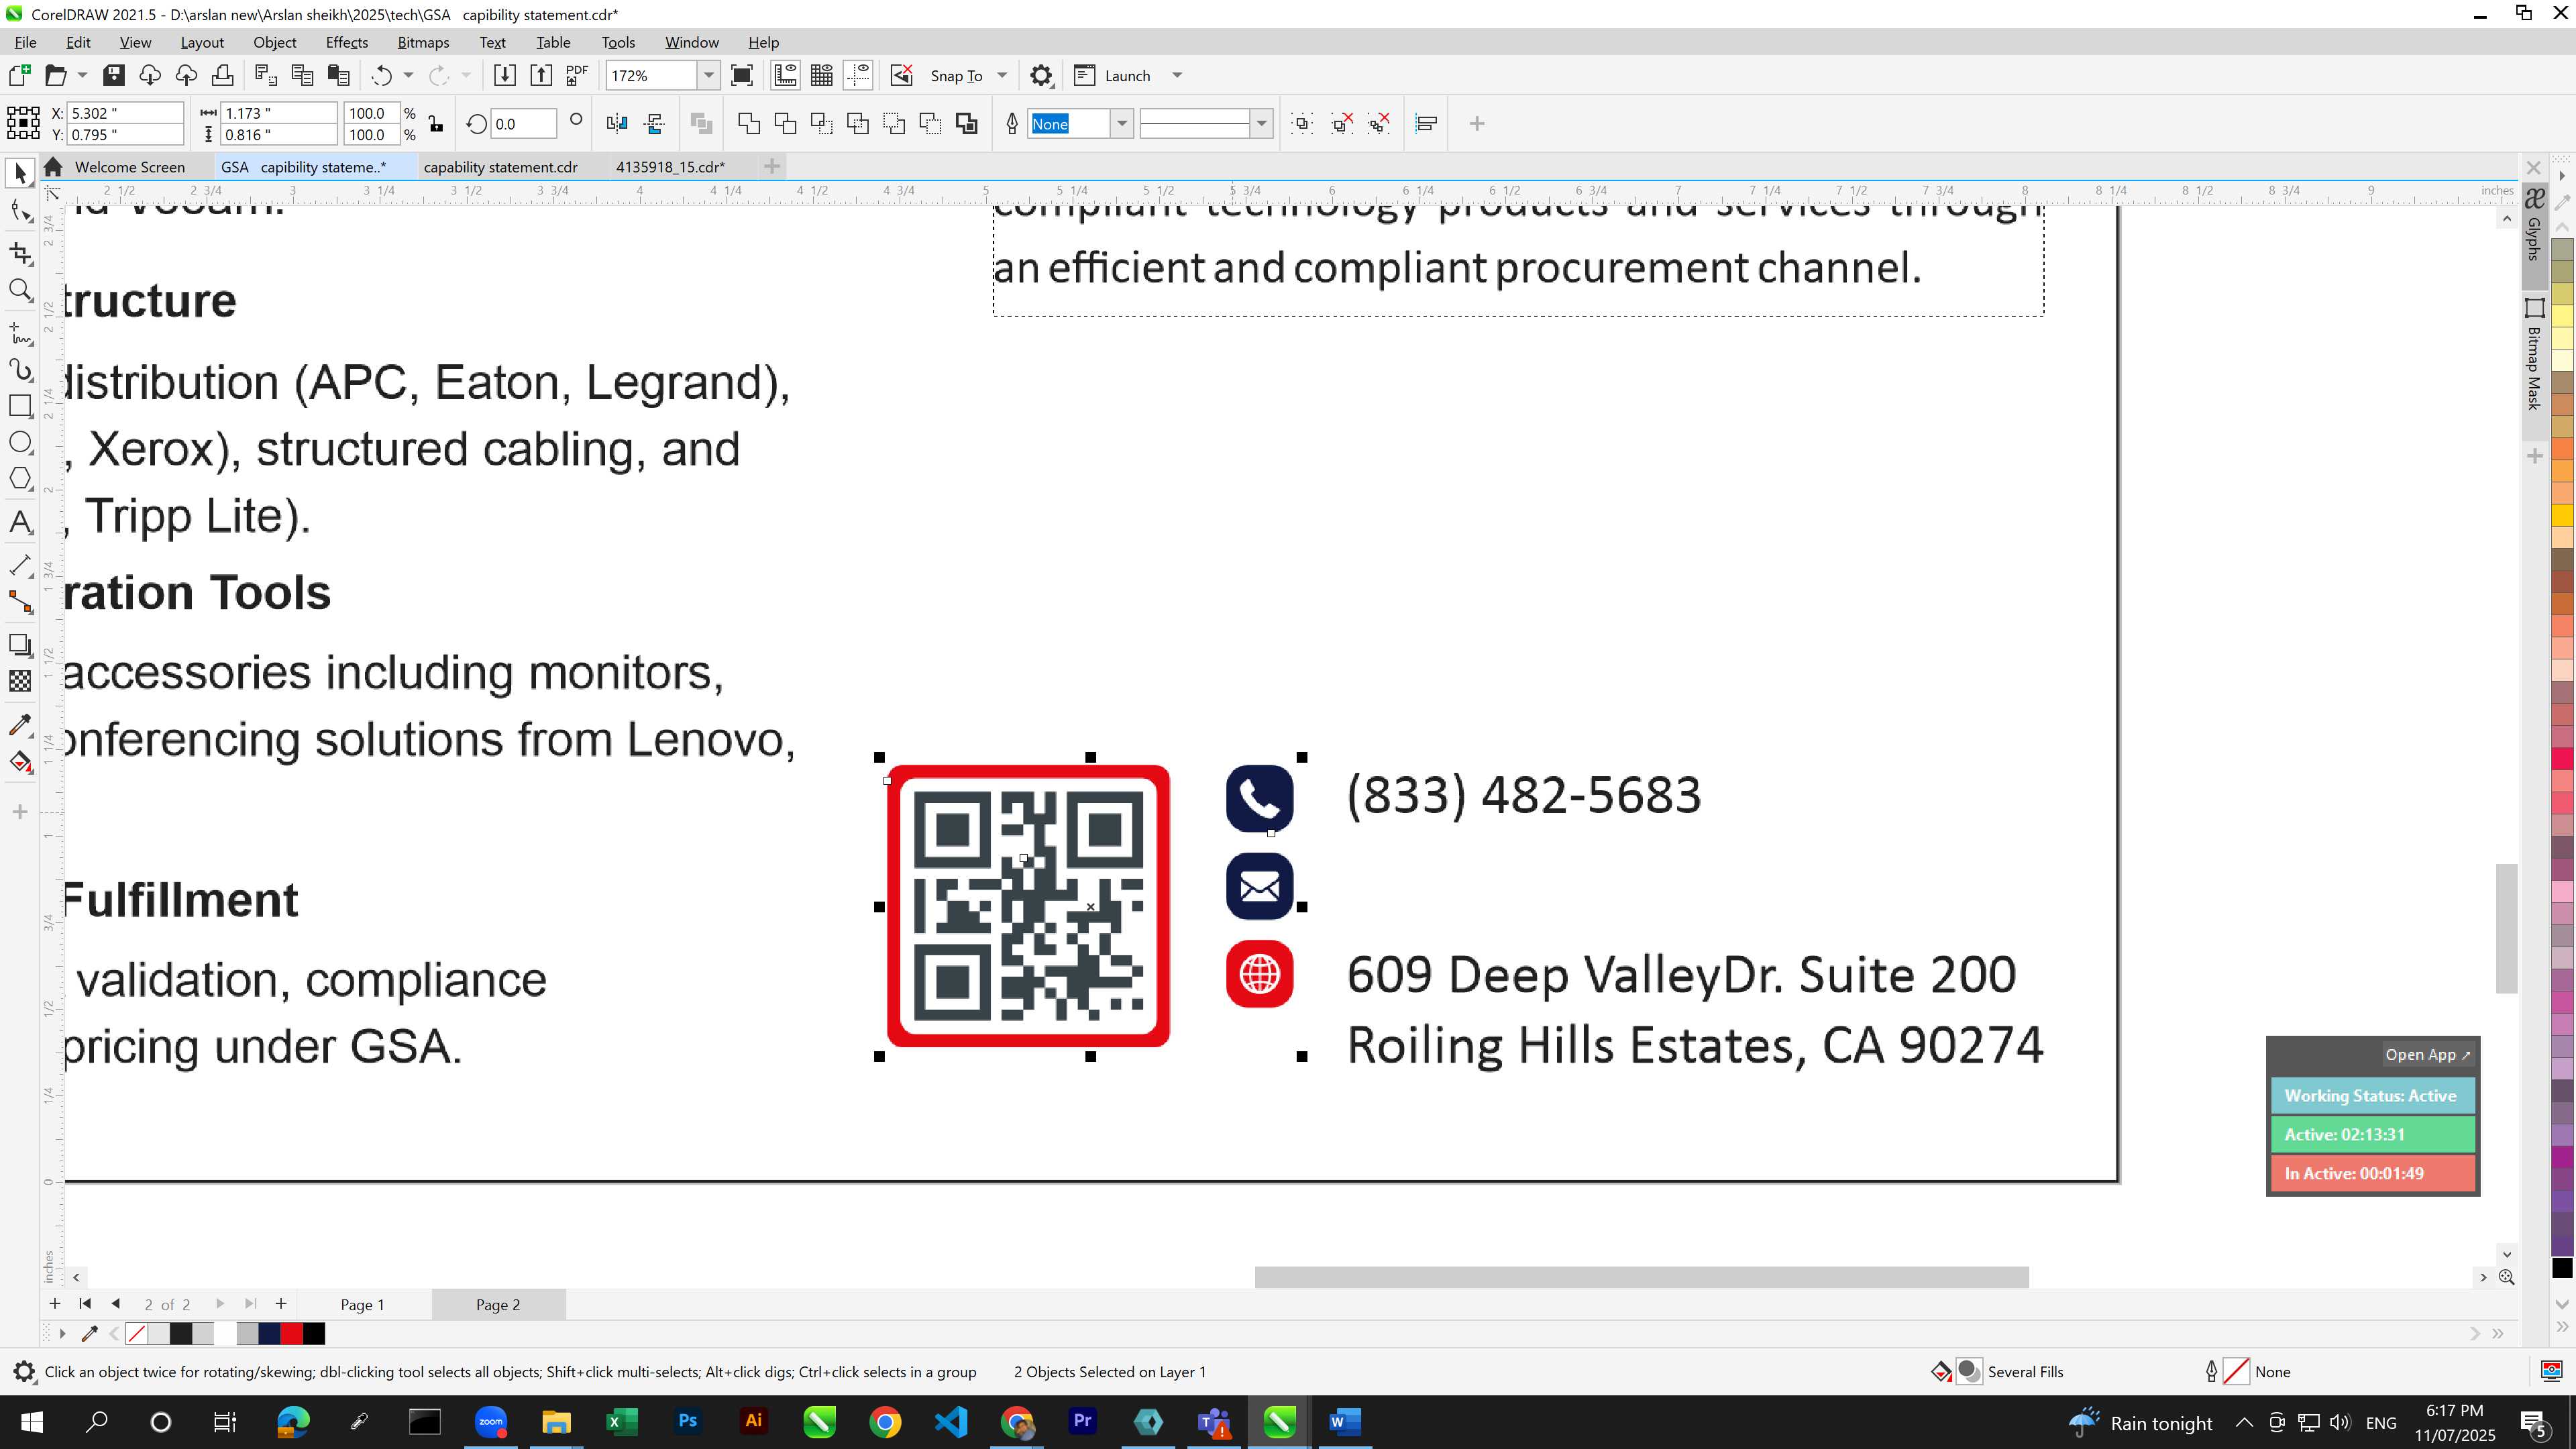Image resolution: width=2576 pixels, height=1449 pixels.
Task: Open the Bitmaps menu
Action: tap(423, 42)
